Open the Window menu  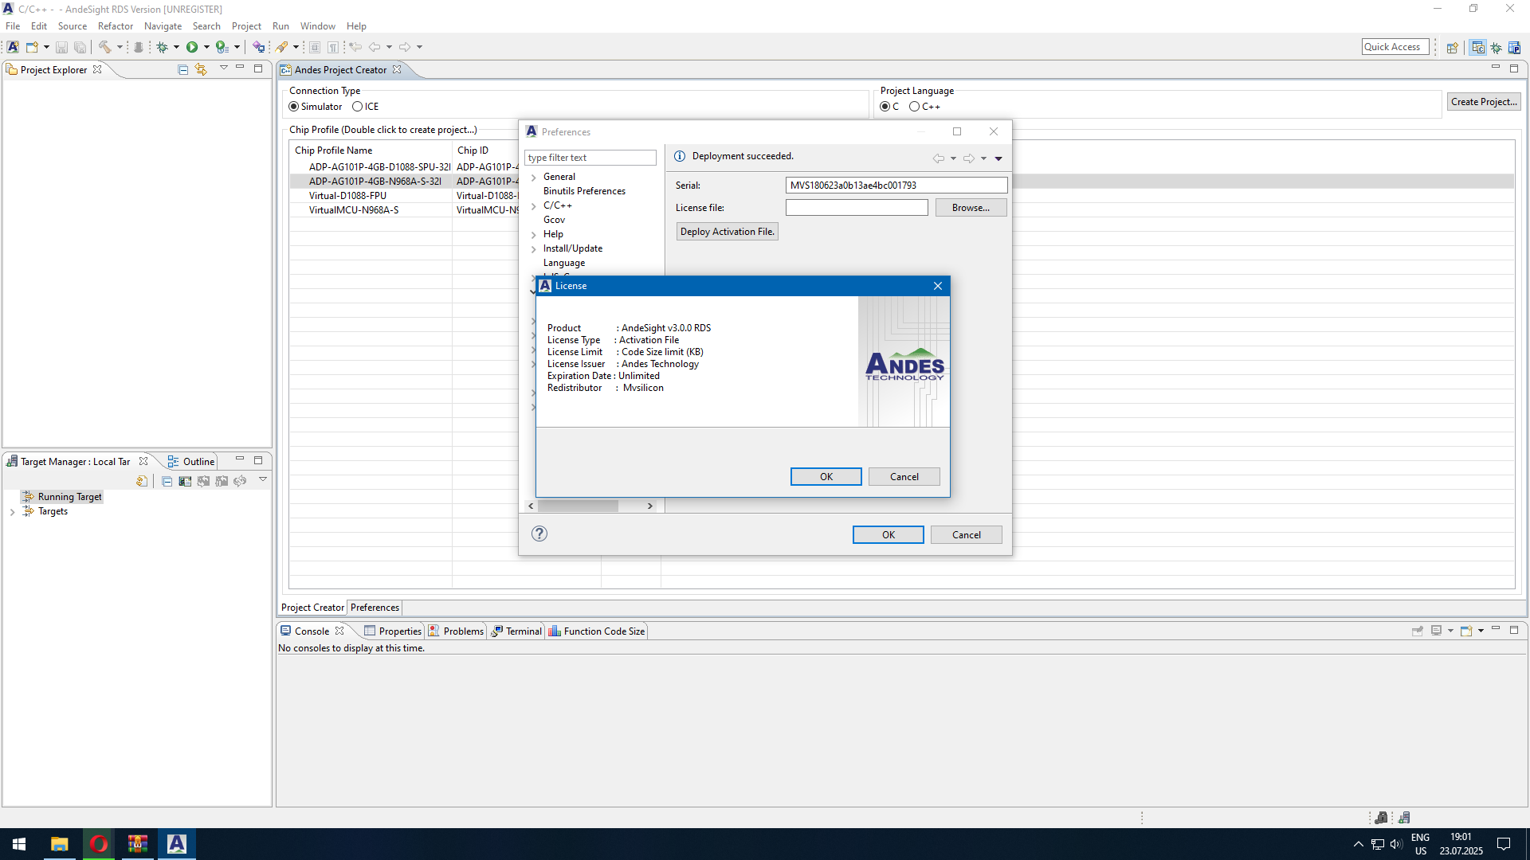click(317, 26)
